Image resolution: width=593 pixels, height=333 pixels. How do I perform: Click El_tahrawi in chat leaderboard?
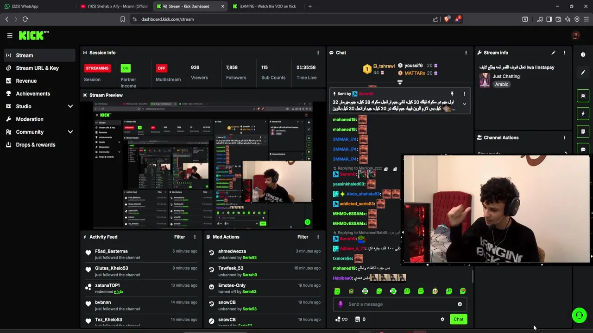[x=384, y=66]
